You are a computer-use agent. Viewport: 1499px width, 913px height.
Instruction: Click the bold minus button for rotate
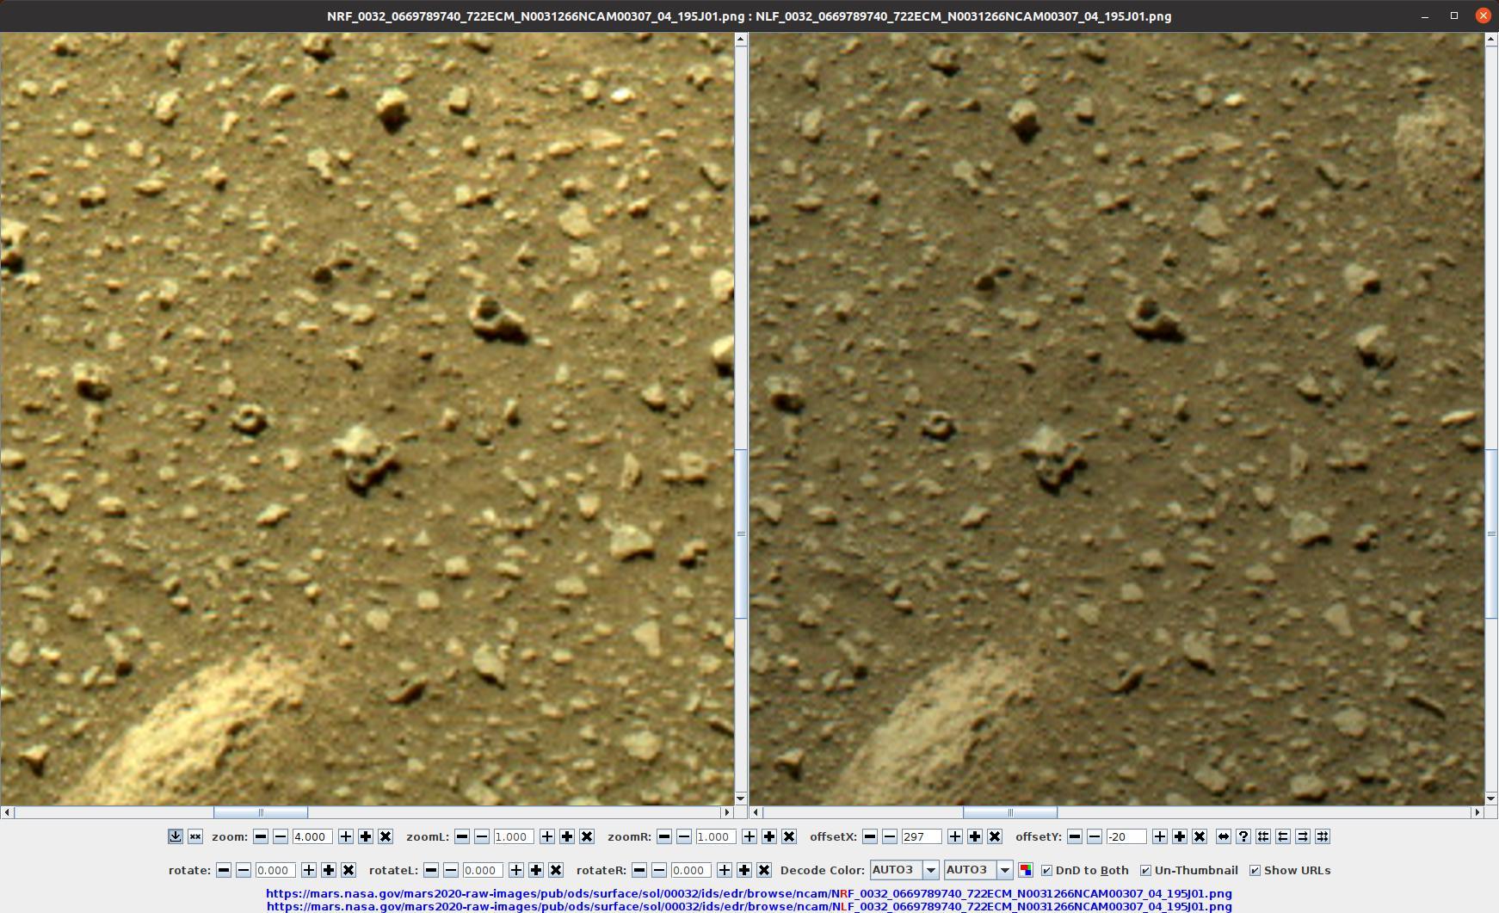coord(224,870)
